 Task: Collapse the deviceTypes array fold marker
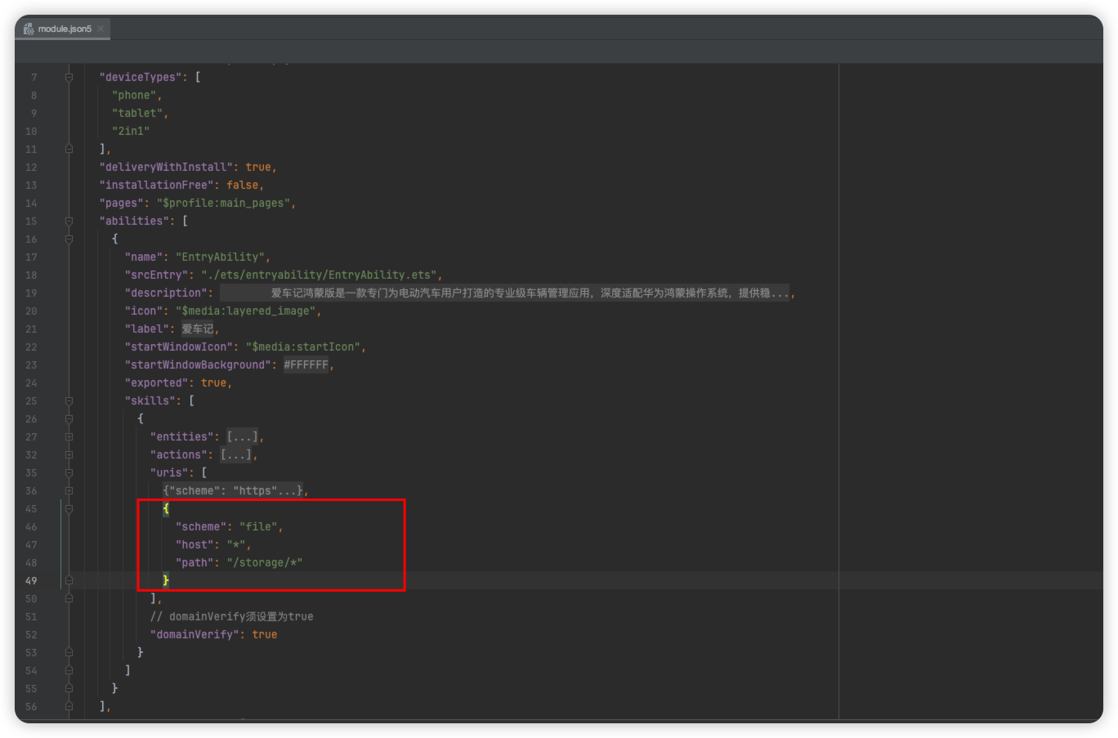pyautogui.click(x=69, y=77)
